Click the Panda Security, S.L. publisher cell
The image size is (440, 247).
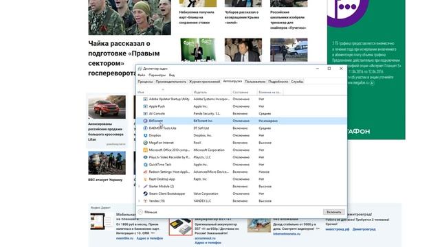coord(207,114)
